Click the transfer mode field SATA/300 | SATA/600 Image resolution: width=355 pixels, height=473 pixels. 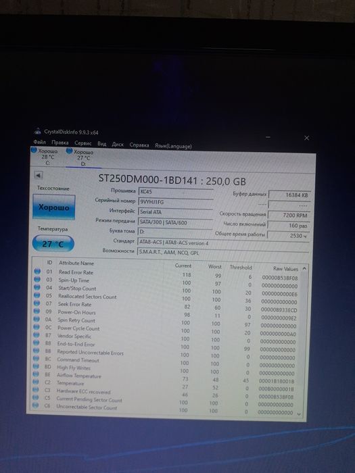[x=175, y=222]
